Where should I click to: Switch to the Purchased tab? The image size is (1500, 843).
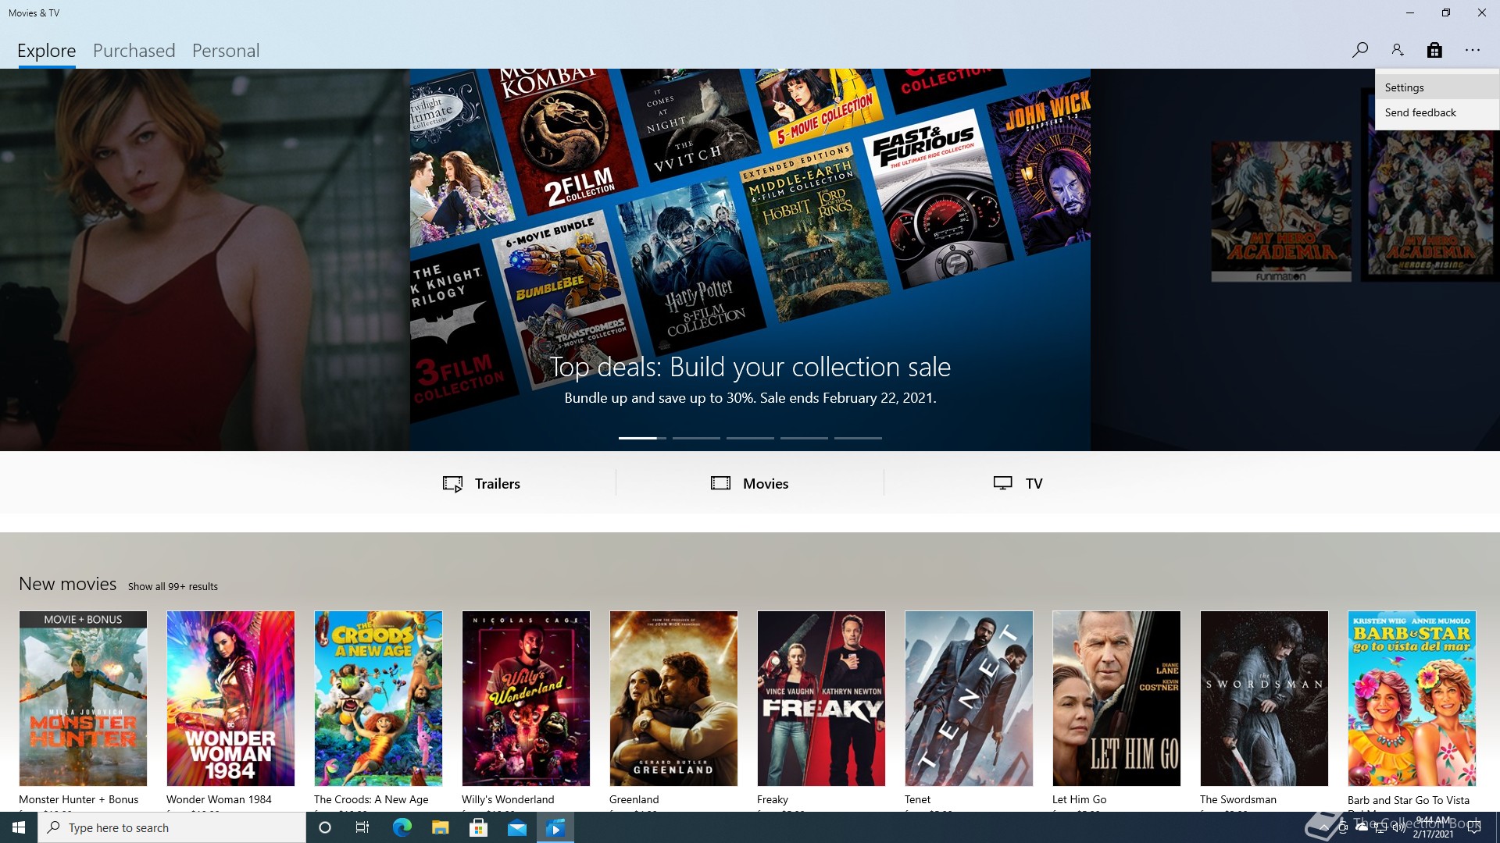(134, 51)
